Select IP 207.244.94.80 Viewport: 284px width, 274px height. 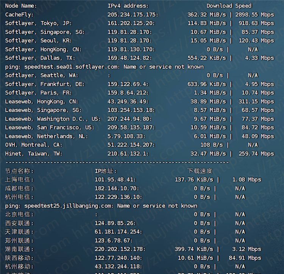130,119
